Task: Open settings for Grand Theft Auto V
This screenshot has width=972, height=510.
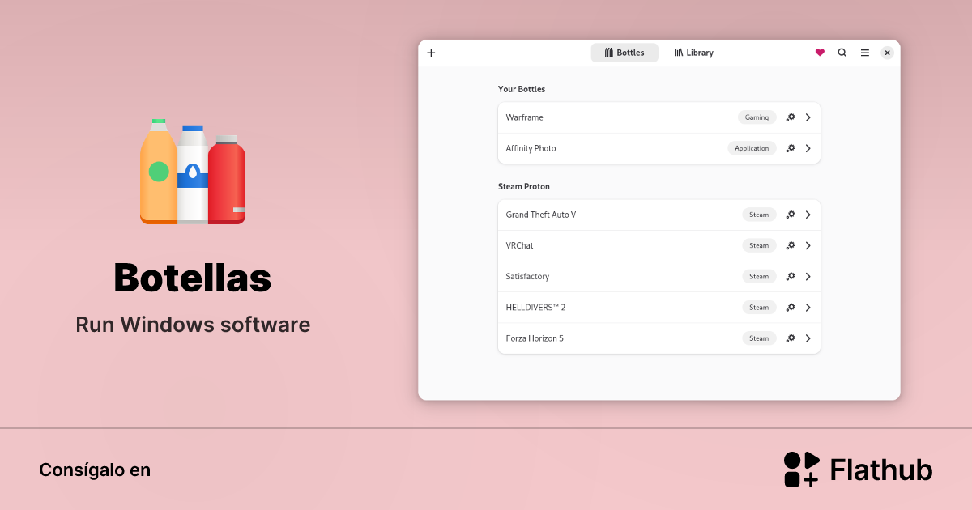Action: point(791,215)
